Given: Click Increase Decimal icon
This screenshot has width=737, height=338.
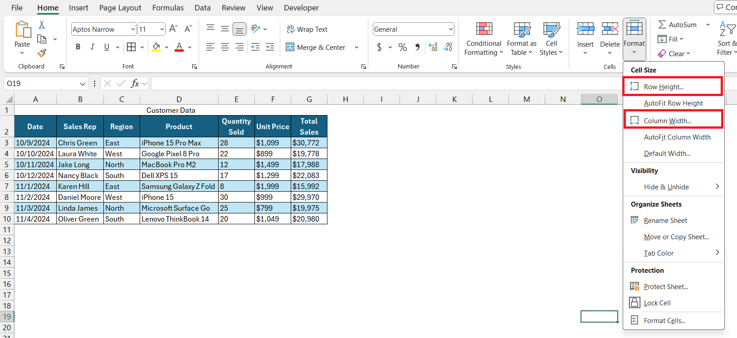Looking at the screenshot, I should pos(433,47).
